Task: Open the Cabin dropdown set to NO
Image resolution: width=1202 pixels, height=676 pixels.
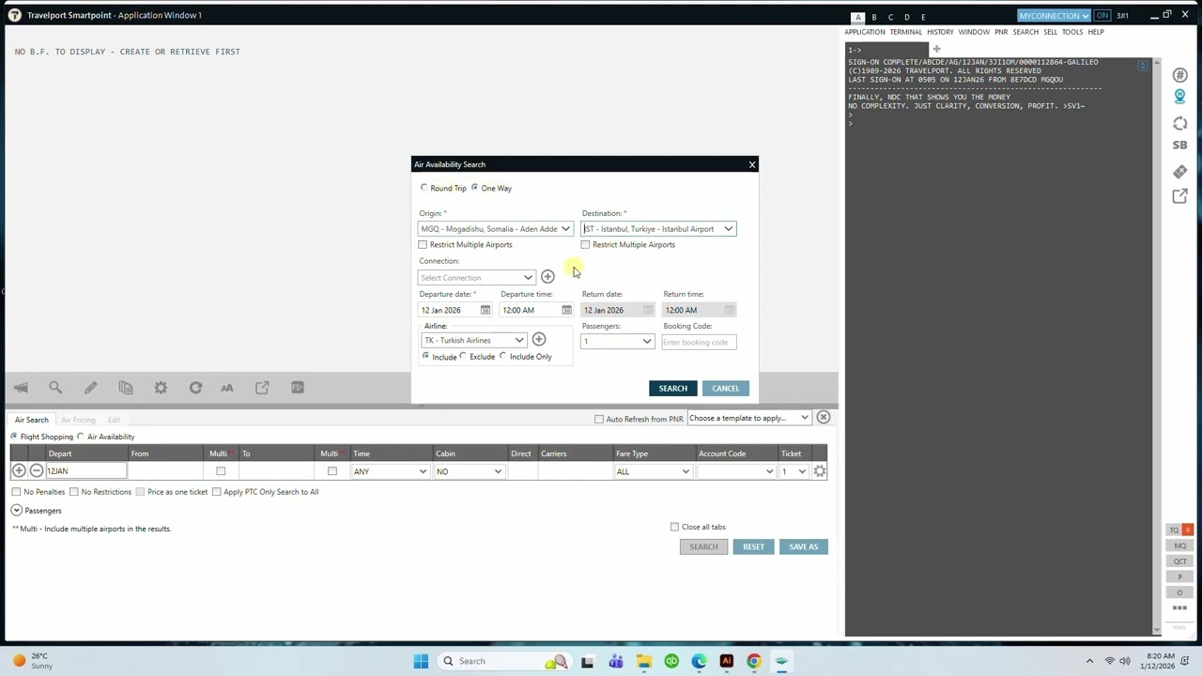Action: point(469,471)
